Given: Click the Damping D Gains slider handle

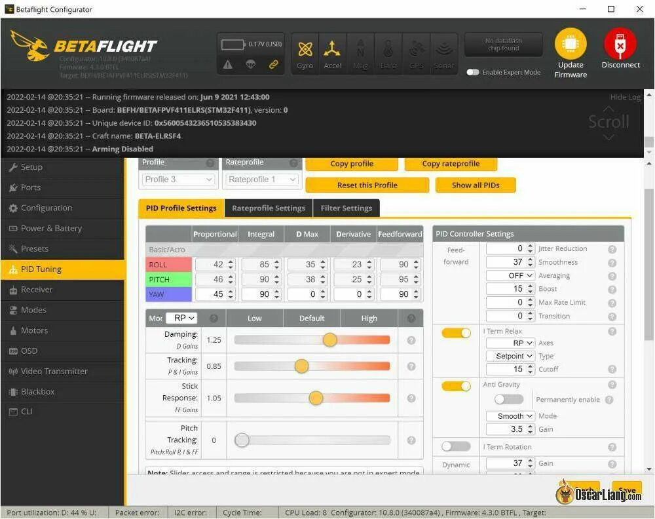Looking at the screenshot, I should click(329, 340).
